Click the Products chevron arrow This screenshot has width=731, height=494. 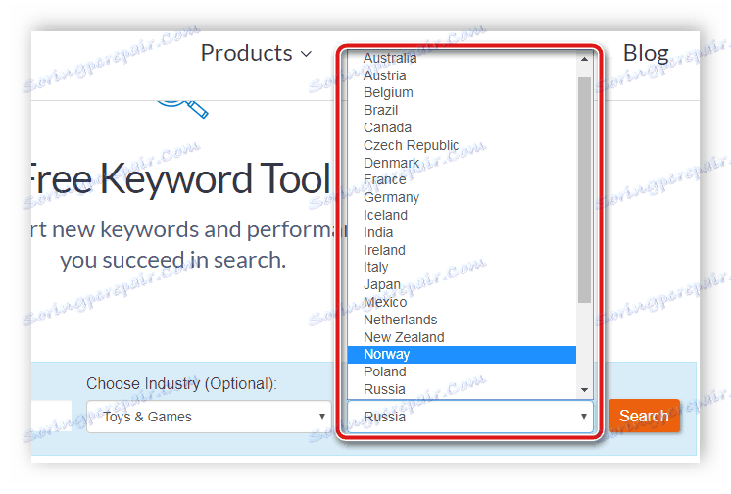coord(306,54)
